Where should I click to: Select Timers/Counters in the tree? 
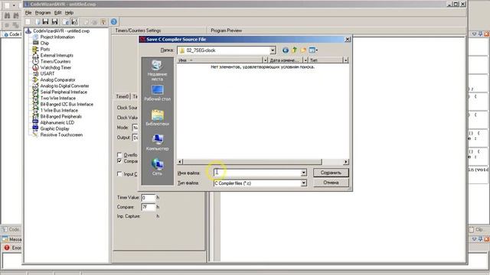point(55,61)
